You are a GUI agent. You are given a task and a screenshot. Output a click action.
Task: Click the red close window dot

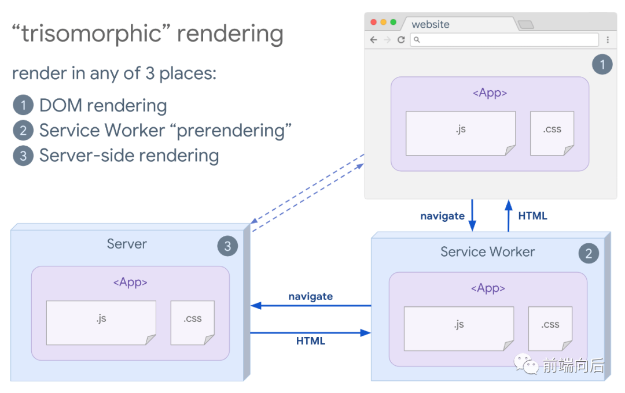(373, 23)
